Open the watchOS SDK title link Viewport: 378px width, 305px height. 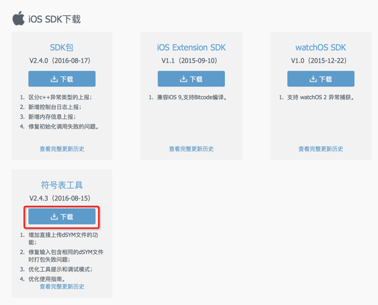321,47
